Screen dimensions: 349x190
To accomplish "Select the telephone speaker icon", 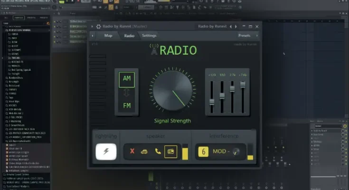I will 158,152.
